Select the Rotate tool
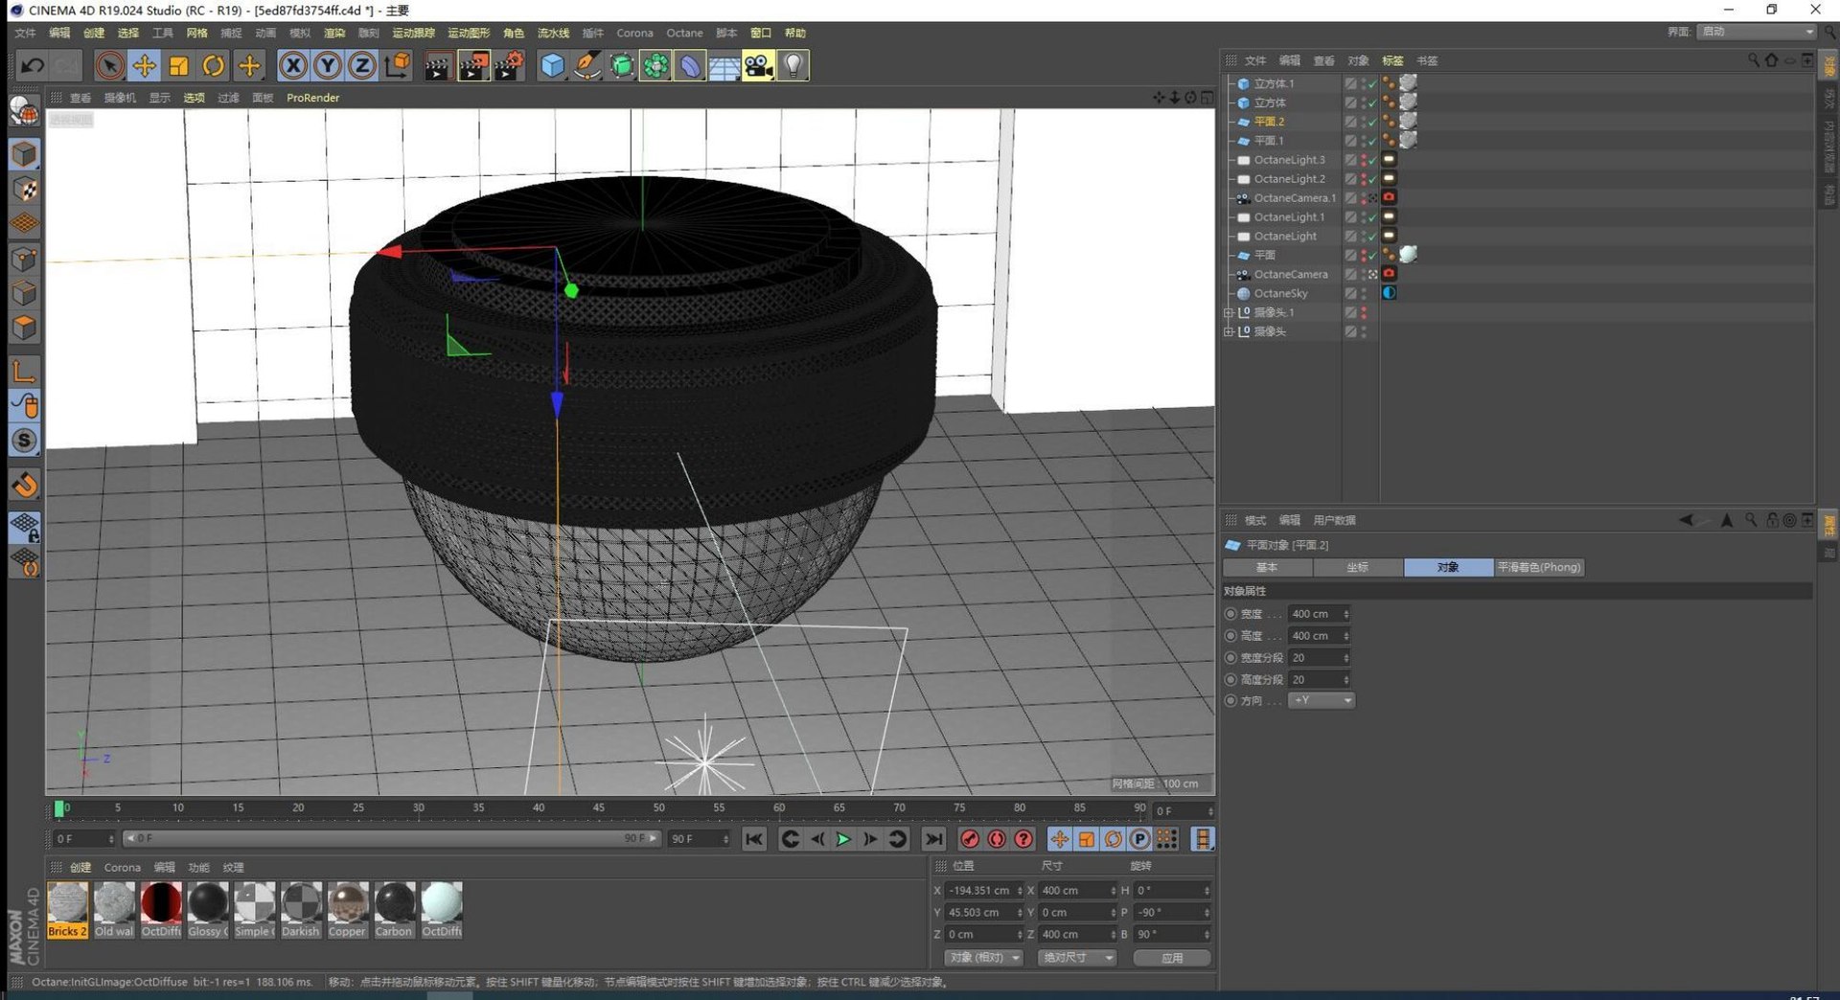 [214, 65]
